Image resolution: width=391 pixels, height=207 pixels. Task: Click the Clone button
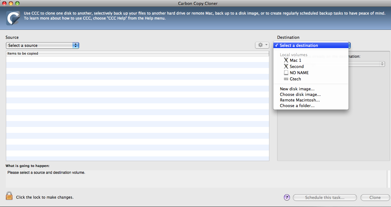click(375, 197)
